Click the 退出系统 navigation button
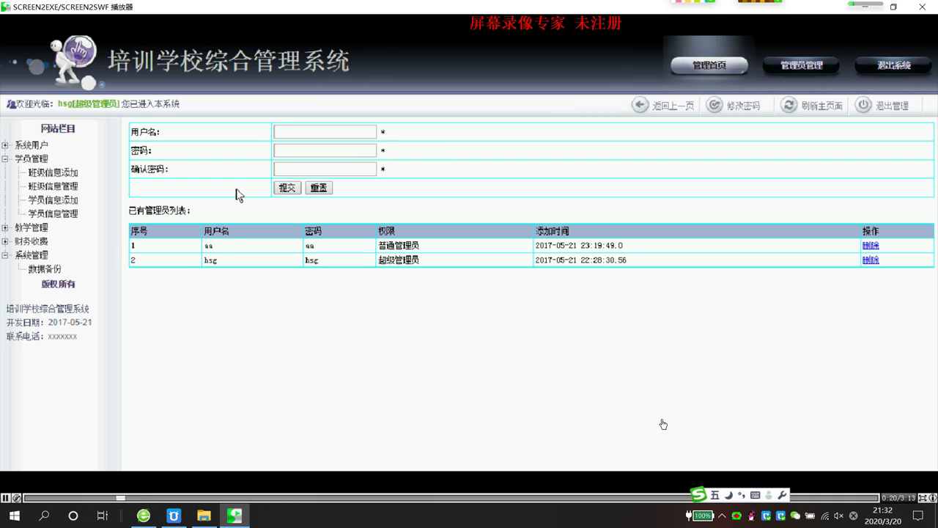 pos(893,65)
